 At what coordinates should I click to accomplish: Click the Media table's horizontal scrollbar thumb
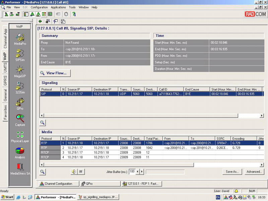point(119,165)
